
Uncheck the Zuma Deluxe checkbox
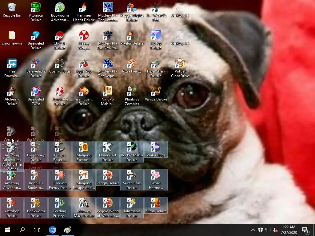tap(153, 200)
